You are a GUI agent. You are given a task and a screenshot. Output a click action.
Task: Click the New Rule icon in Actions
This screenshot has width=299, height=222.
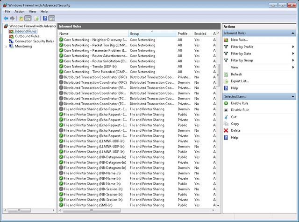click(x=226, y=40)
